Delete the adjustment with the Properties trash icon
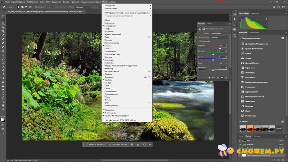This screenshot has height=162, width=288. pyautogui.click(x=226, y=77)
